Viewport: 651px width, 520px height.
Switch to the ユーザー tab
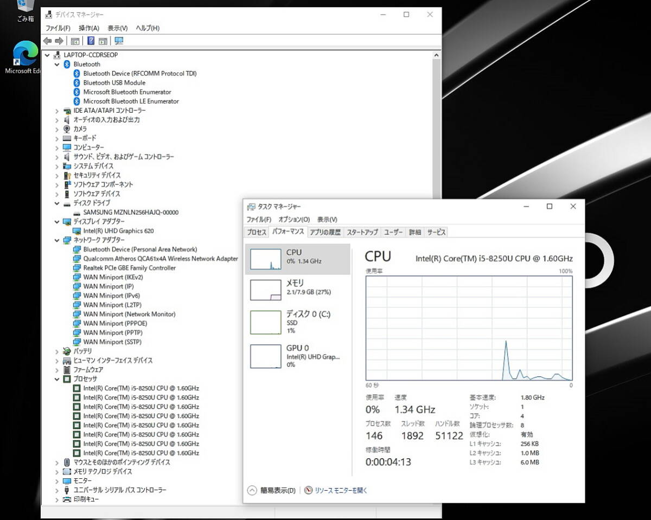(393, 232)
